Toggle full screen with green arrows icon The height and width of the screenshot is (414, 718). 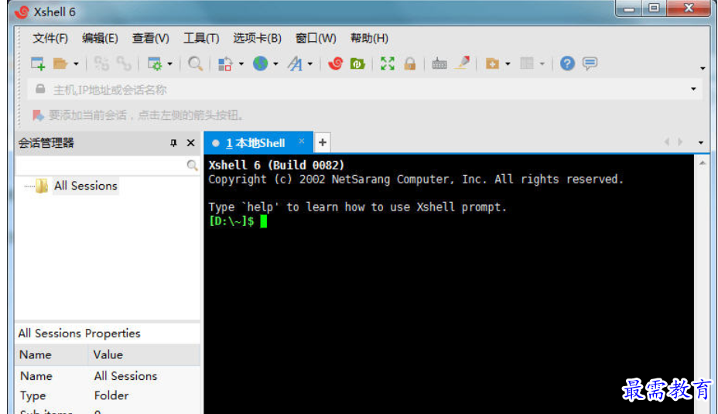click(x=388, y=63)
